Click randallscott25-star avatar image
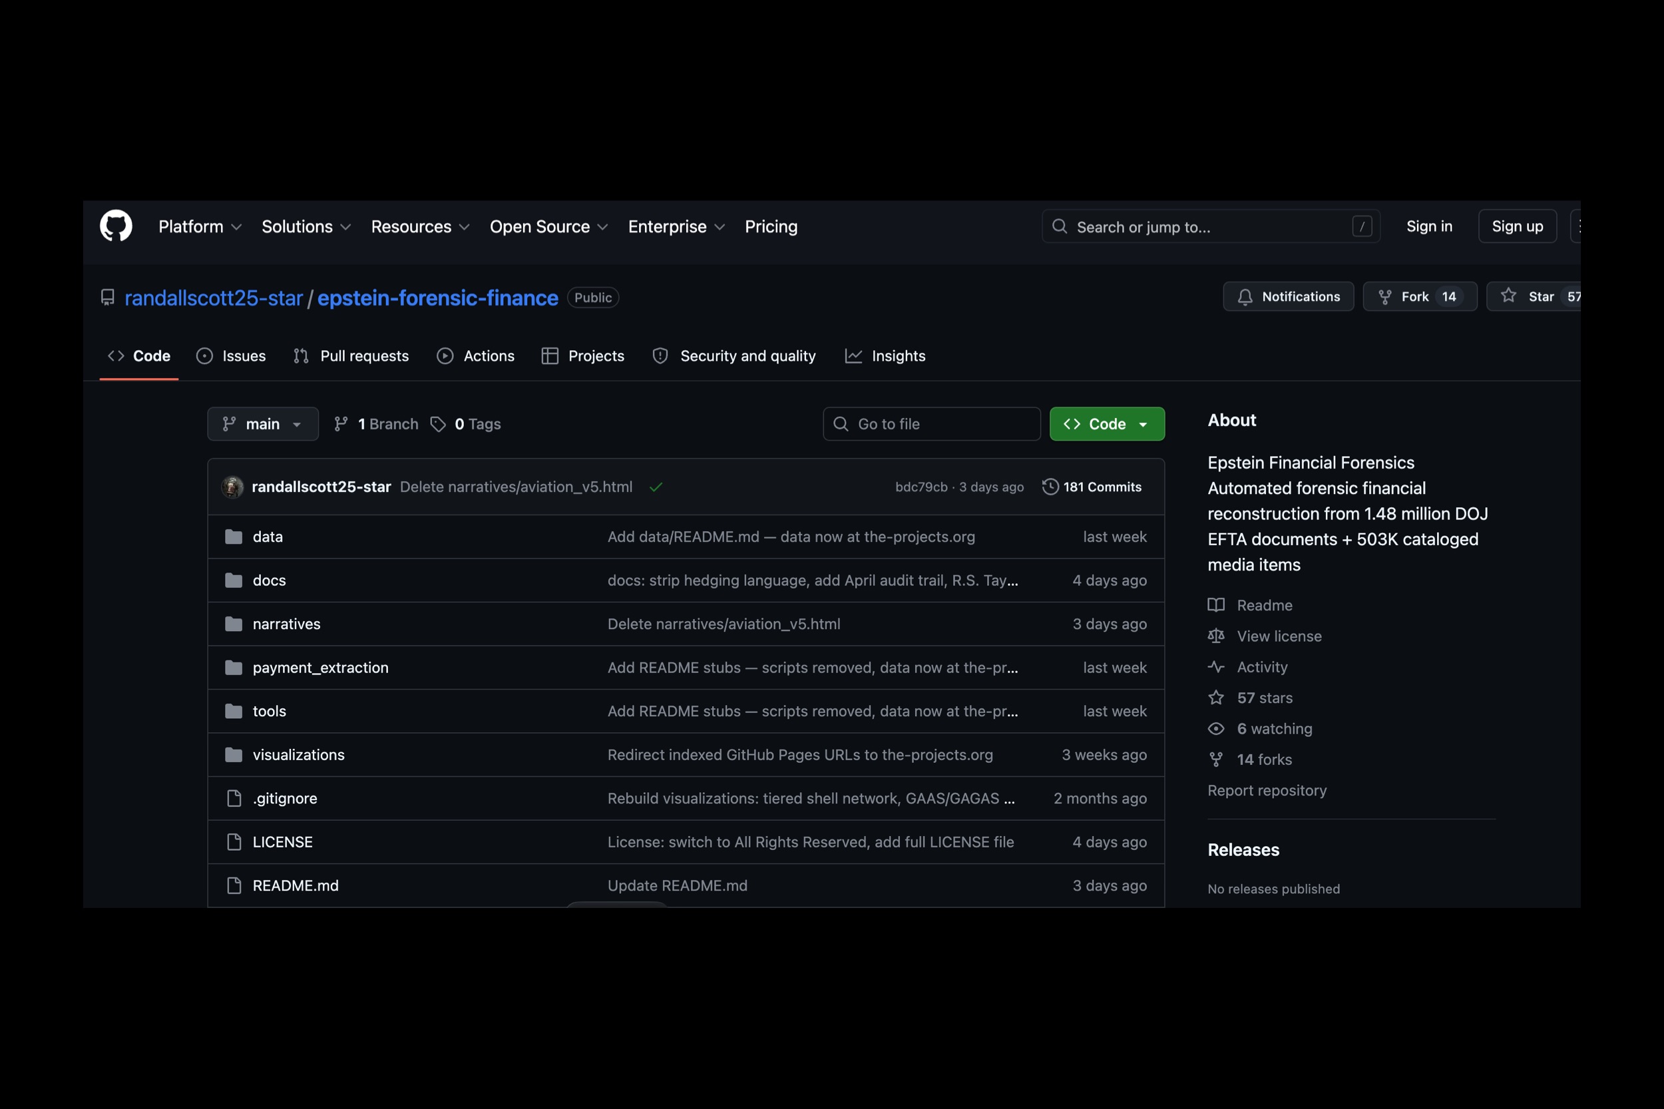The height and width of the screenshot is (1109, 1664). tap(233, 487)
